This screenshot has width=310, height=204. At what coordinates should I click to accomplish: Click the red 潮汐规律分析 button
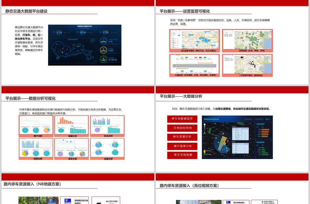point(182,146)
